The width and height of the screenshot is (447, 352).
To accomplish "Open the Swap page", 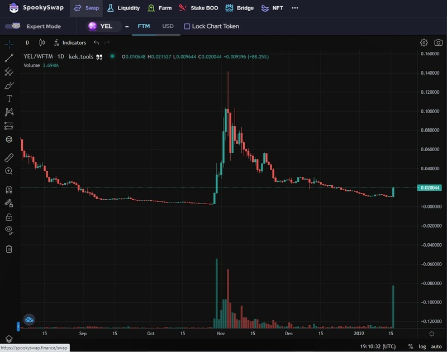I will click(x=87, y=8).
